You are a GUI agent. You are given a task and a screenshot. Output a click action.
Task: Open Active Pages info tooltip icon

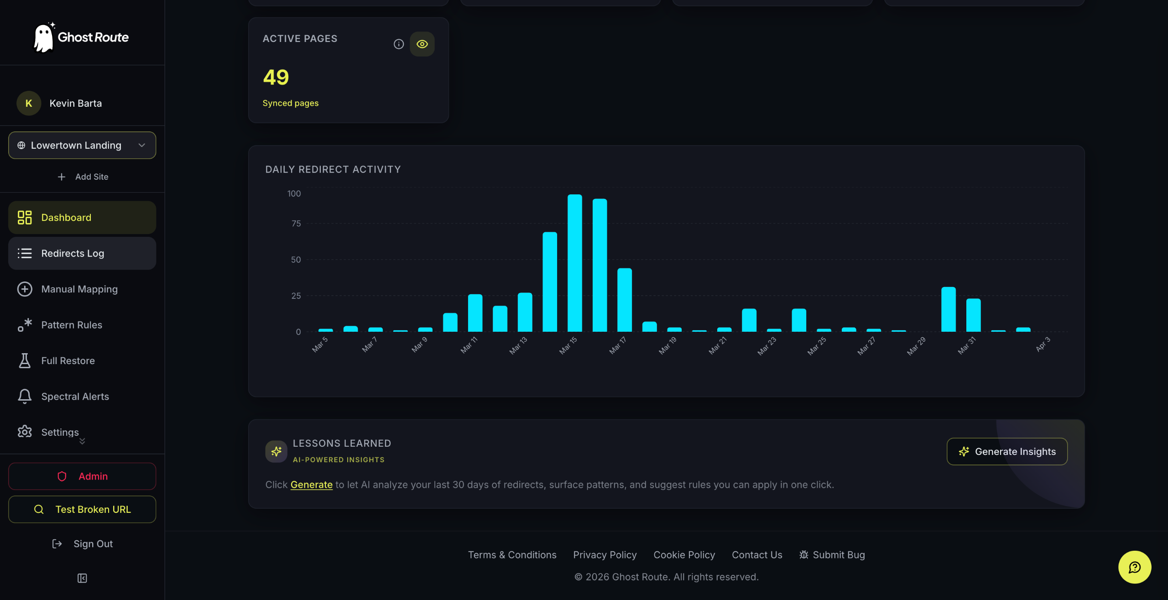click(x=399, y=44)
